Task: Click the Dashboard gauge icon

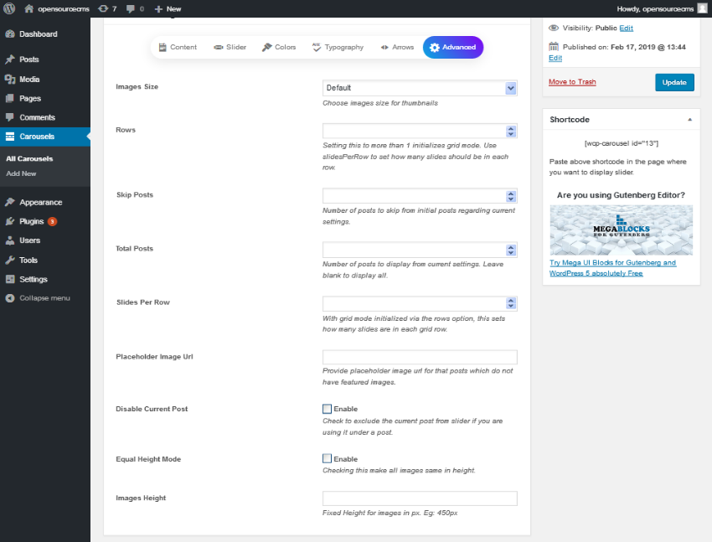Action: click(x=10, y=34)
